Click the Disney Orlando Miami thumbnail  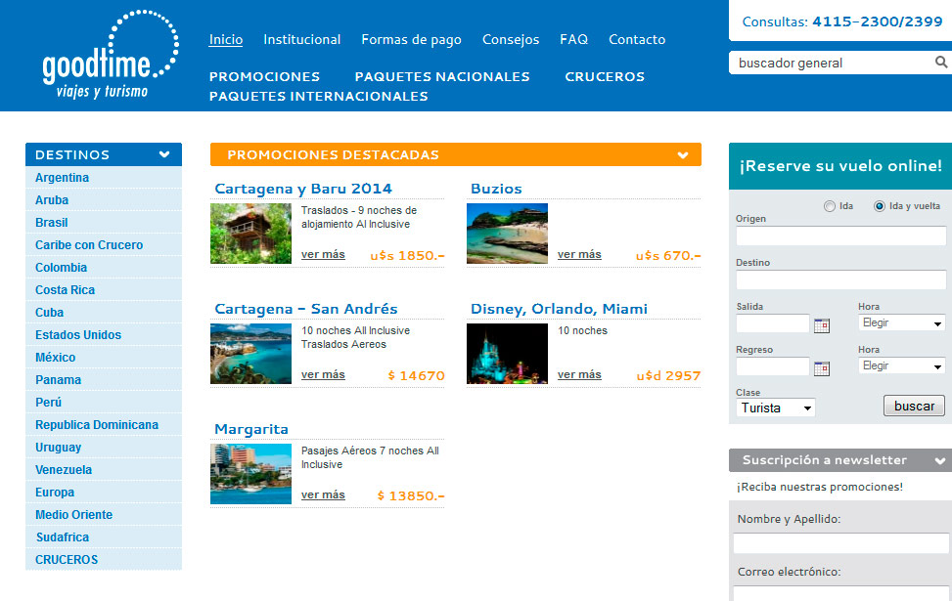pos(507,354)
